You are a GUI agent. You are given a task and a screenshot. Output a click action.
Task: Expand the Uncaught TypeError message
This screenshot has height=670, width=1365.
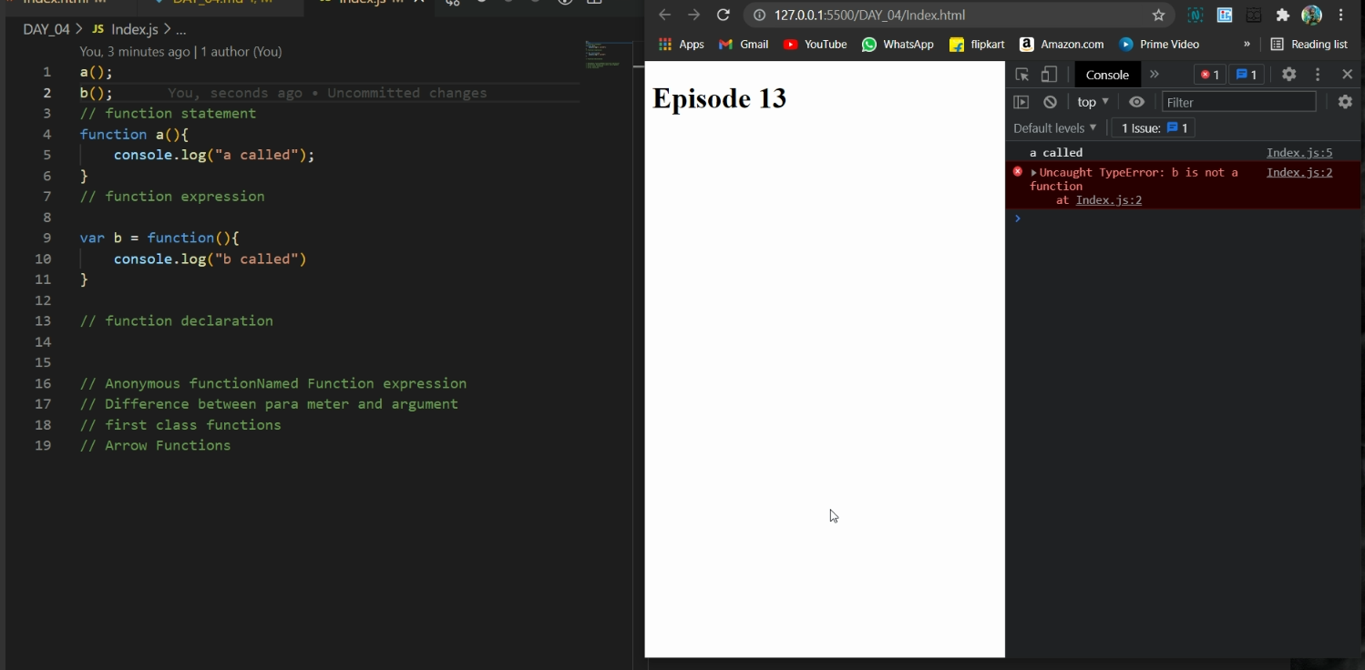tap(1034, 173)
